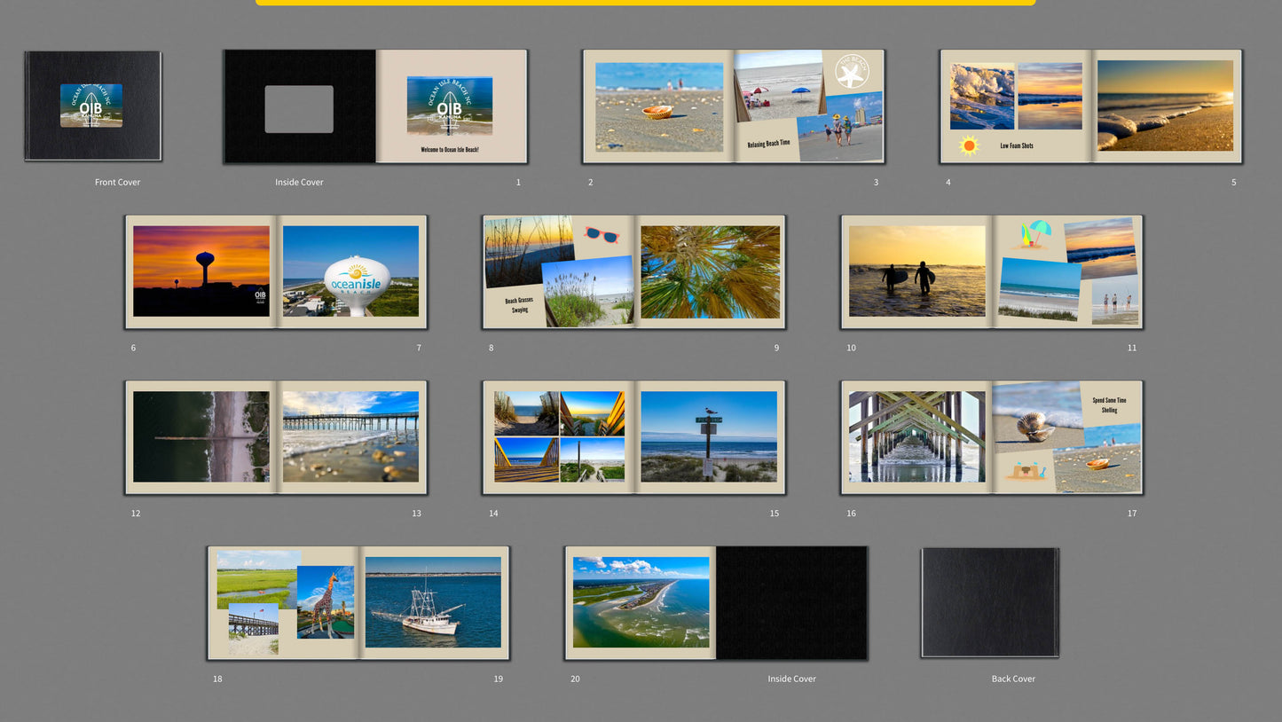
Task: Select the "Relaxing Beach Time" caption
Action: (x=768, y=143)
